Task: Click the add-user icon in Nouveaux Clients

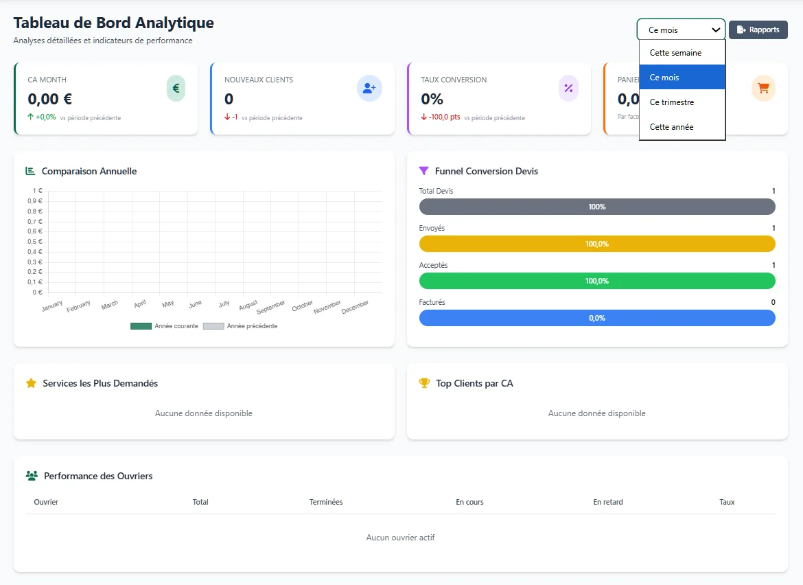Action: point(369,88)
